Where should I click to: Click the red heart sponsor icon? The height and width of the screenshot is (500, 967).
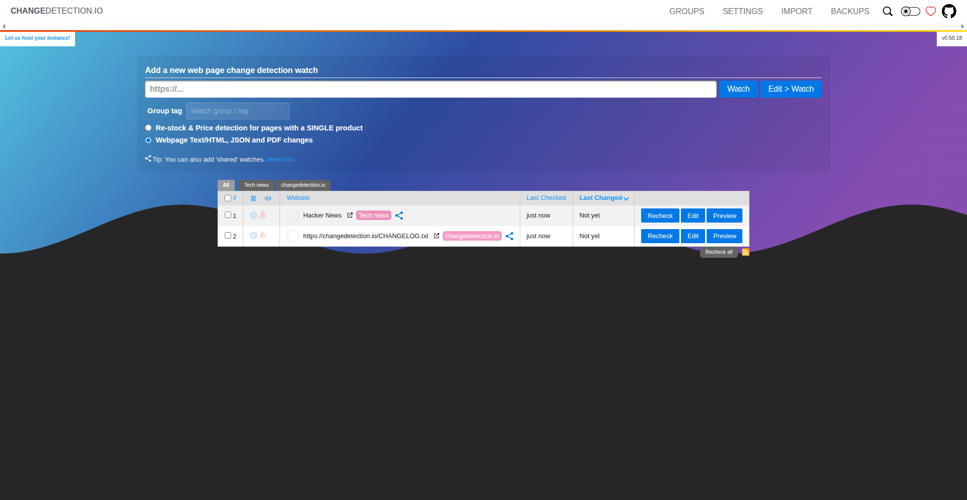tap(931, 11)
